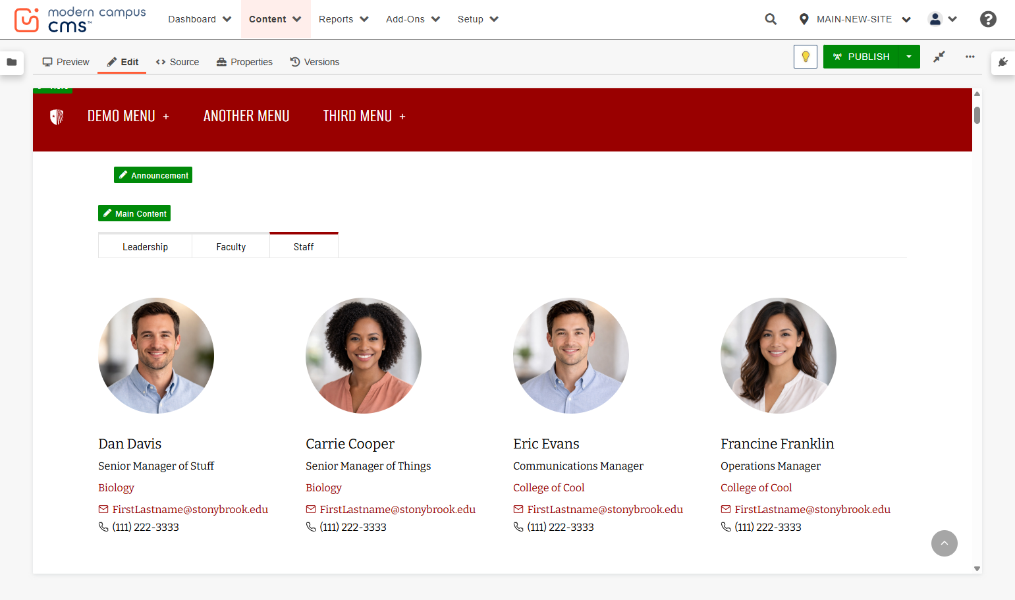Switch to the Source tab
Screen dimensions: 1015x600
click(177, 62)
